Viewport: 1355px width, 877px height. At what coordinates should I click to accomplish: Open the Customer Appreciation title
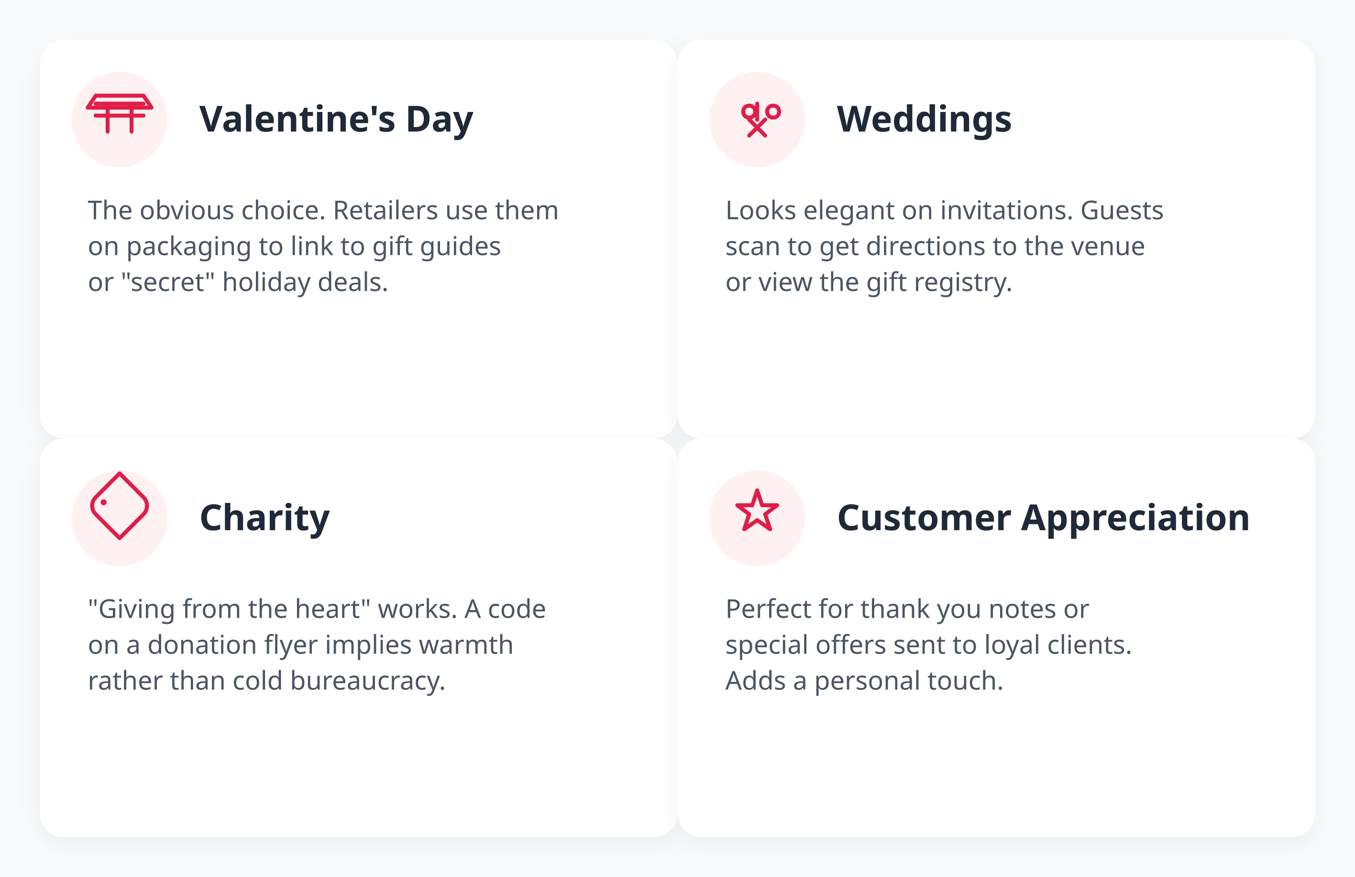coord(1043,518)
